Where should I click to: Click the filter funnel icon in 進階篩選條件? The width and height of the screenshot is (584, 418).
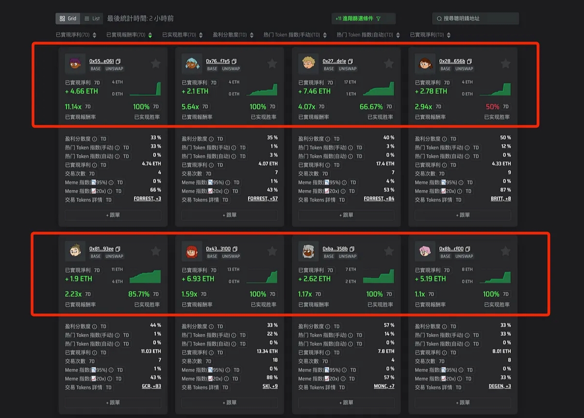coord(379,18)
